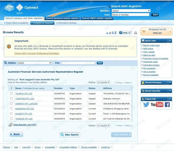The height and width of the screenshot is (151, 174).
Task: Open the Help button with question mark
Action: click(x=125, y=33)
